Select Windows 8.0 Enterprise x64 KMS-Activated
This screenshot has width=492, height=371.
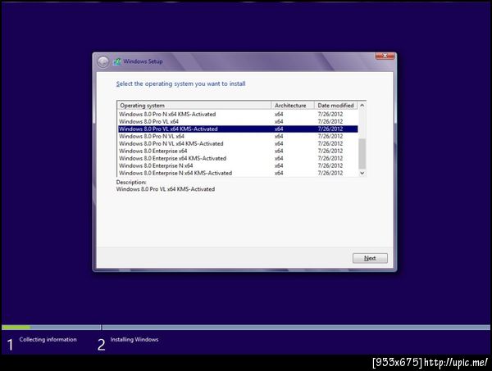tap(238, 158)
